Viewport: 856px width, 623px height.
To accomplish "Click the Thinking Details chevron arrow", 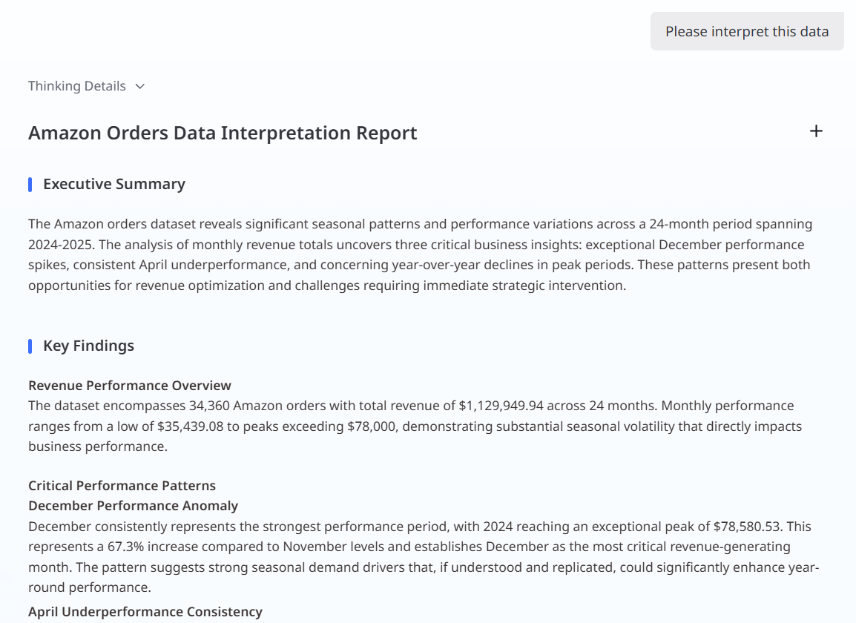I will (x=140, y=87).
